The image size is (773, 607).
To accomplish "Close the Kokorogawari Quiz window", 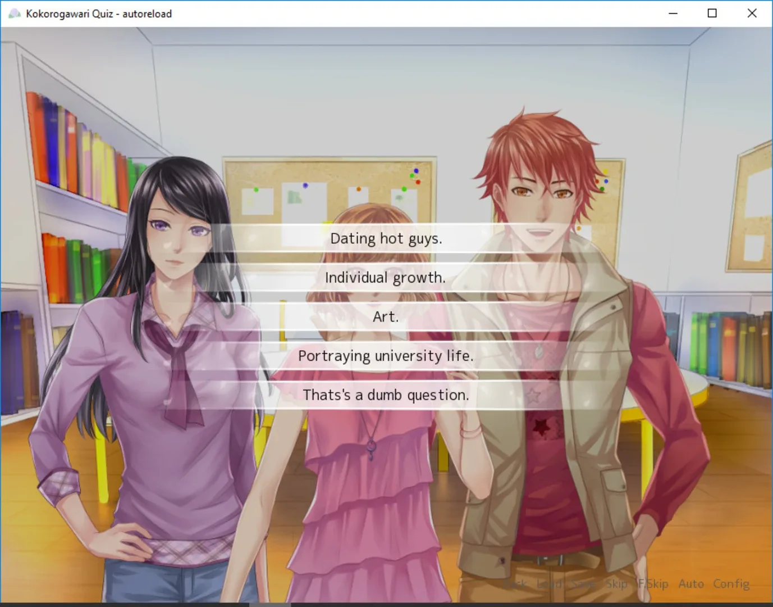I will (x=752, y=13).
